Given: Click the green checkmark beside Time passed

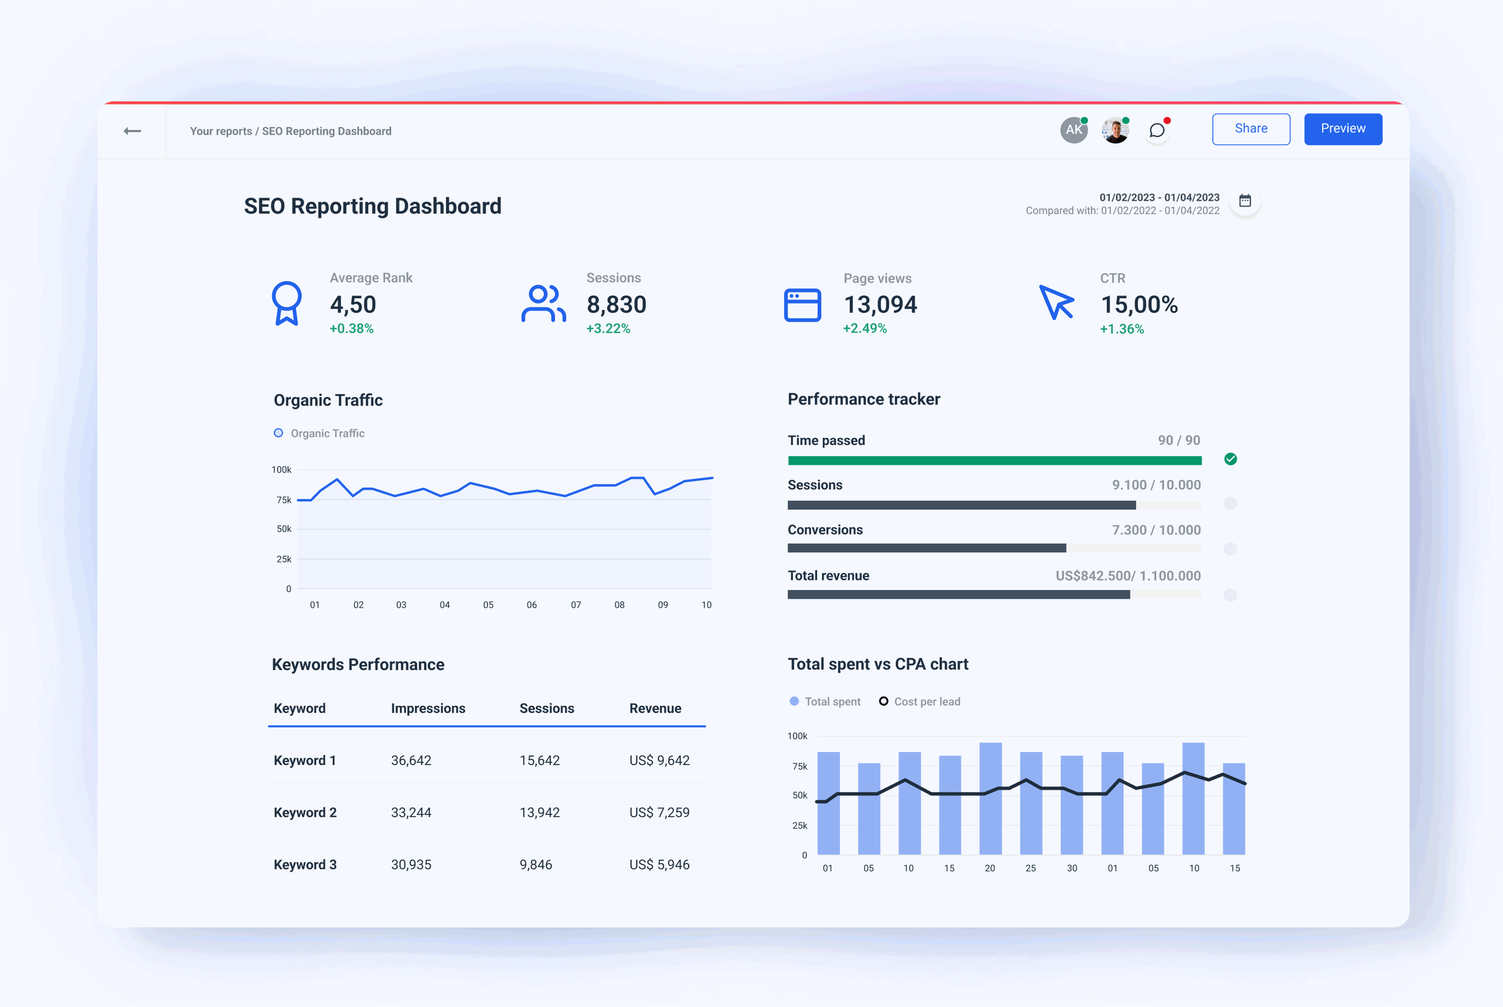Looking at the screenshot, I should click(1230, 459).
